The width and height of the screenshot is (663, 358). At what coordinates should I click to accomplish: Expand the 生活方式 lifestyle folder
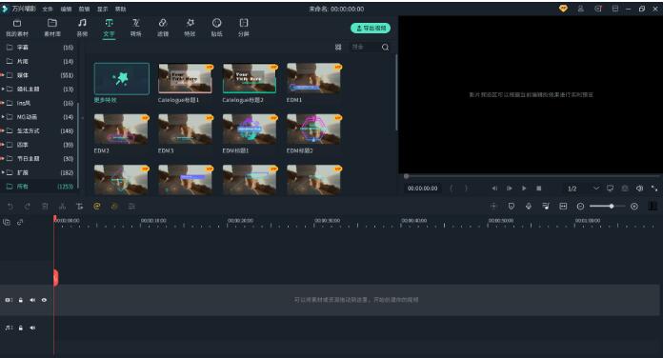coord(3,130)
